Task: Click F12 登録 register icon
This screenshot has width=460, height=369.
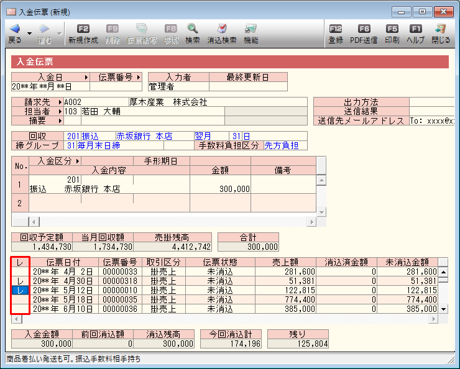Action: [336, 29]
